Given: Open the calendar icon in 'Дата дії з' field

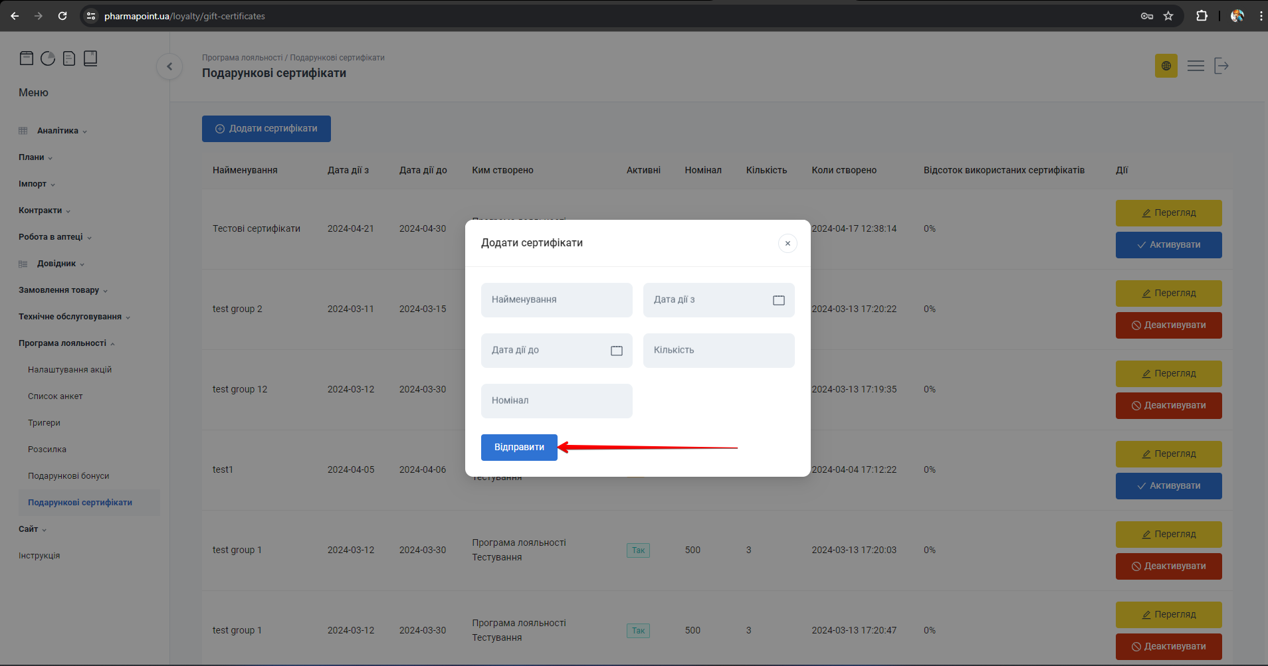Looking at the screenshot, I should click(778, 300).
